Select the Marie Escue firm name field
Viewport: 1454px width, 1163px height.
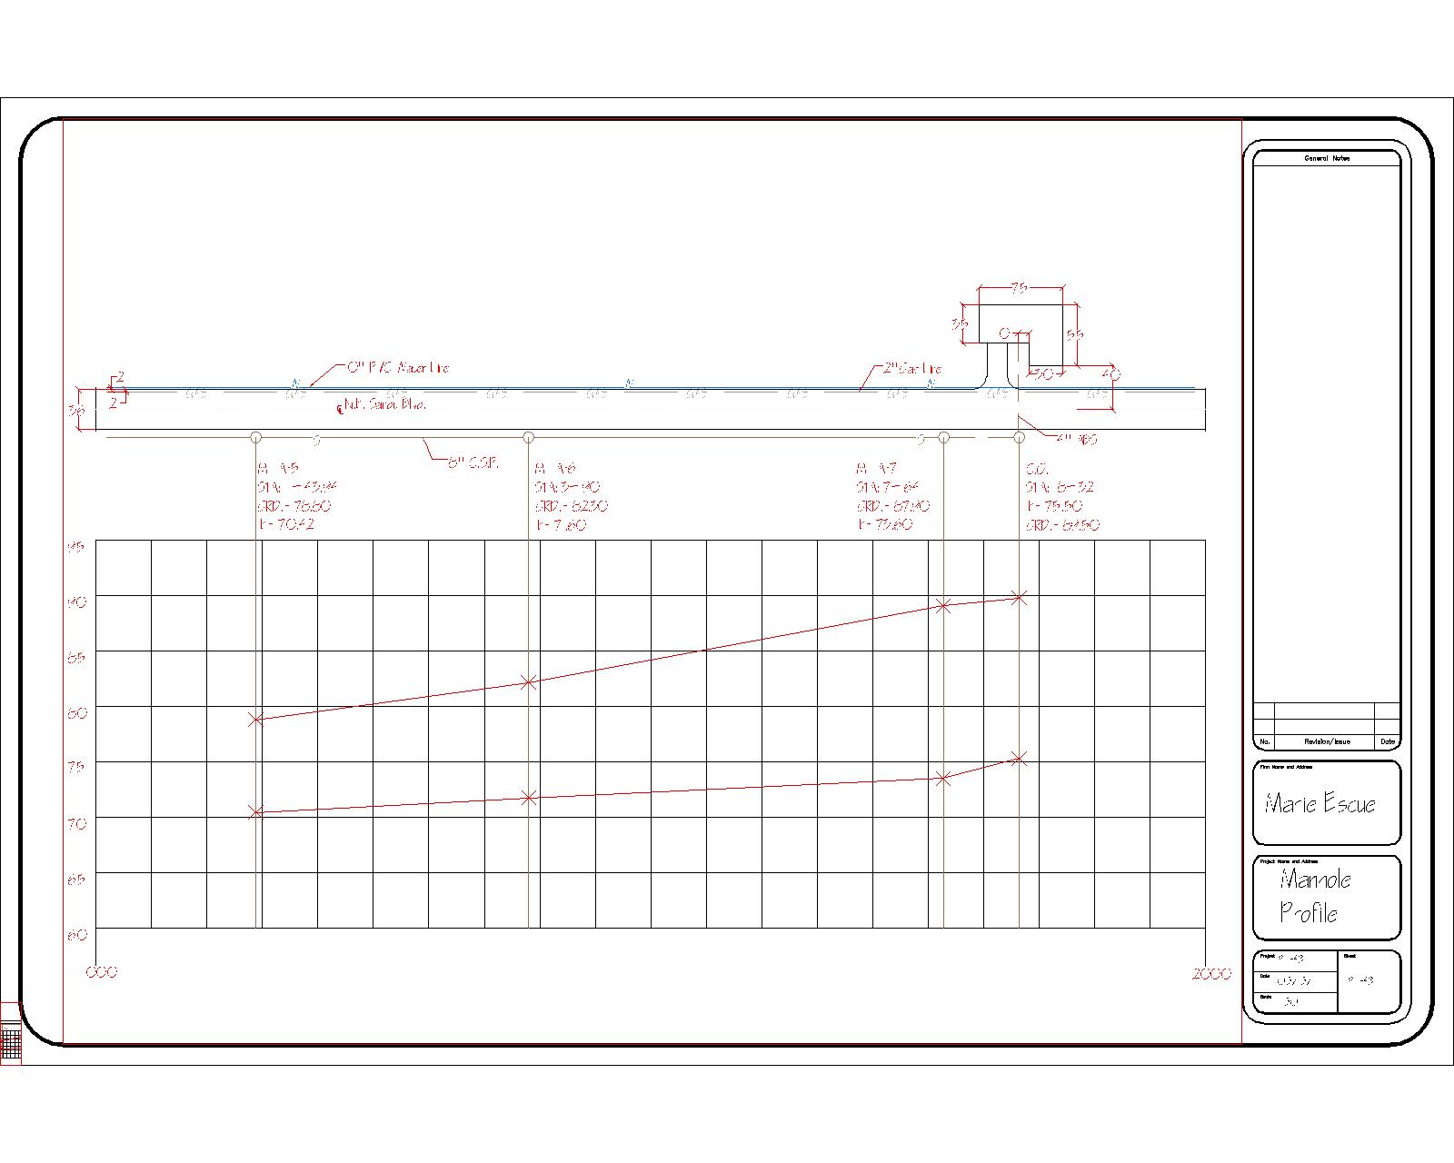coord(1322,804)
